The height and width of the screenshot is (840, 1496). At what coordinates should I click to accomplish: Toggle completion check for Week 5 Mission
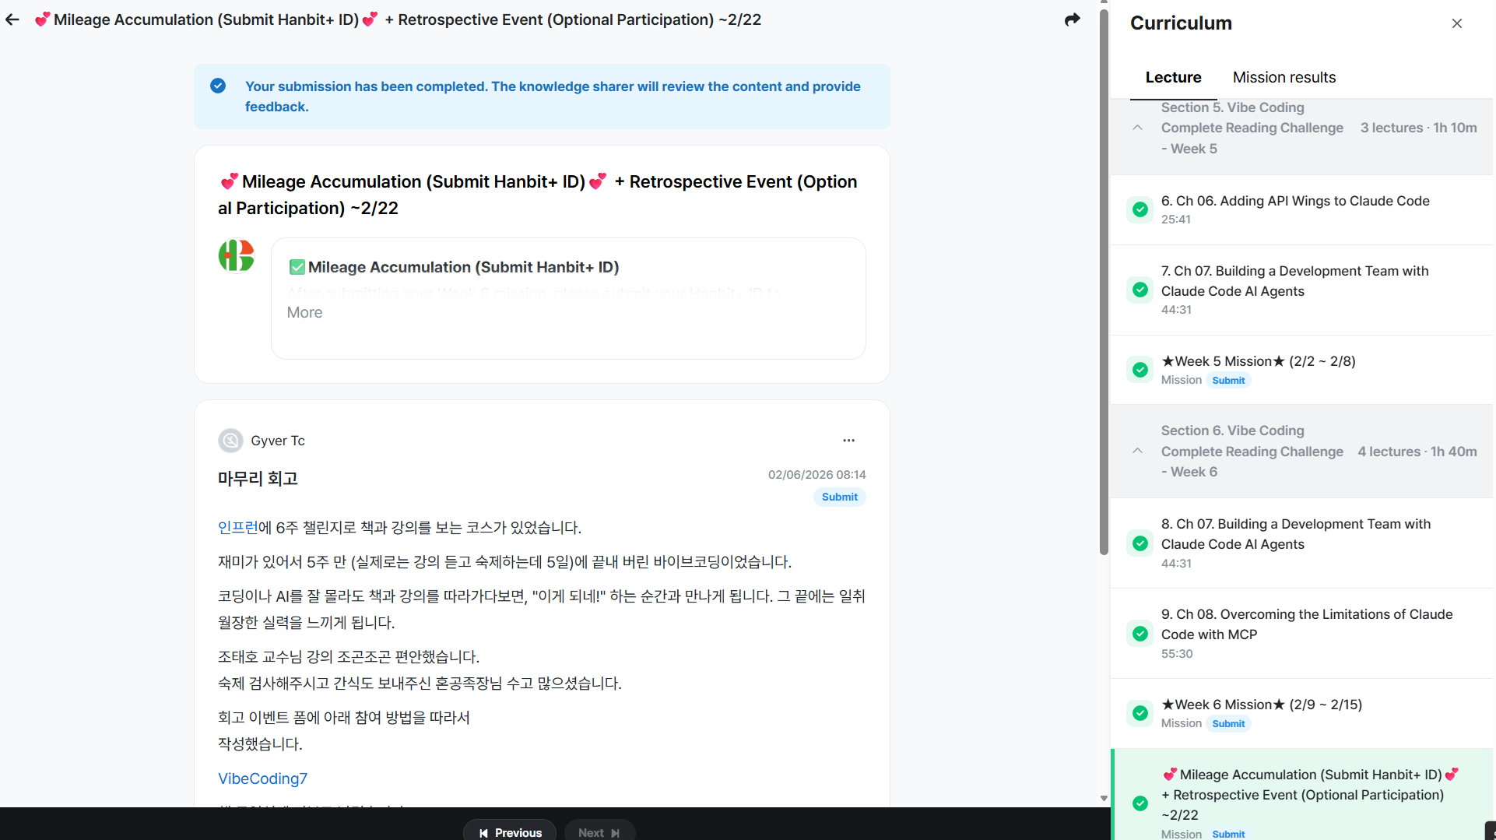(1140, 370)
